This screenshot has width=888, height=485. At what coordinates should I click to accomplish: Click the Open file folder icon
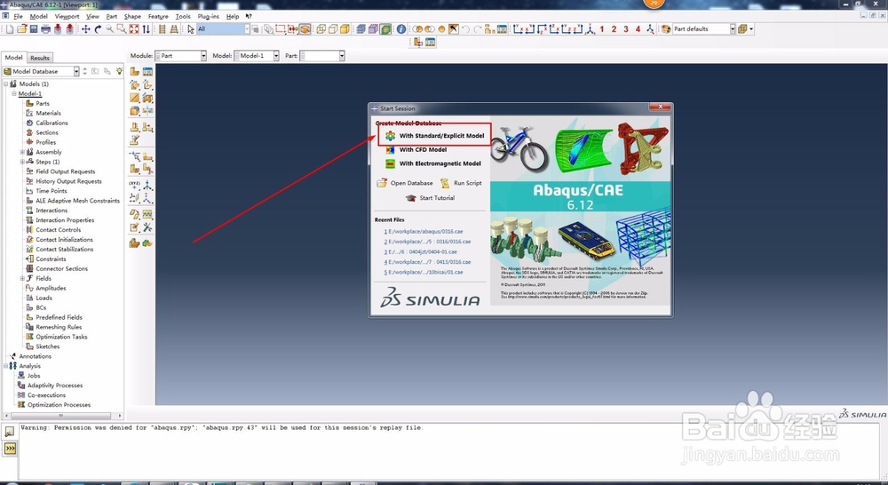[x=23, y=29]
